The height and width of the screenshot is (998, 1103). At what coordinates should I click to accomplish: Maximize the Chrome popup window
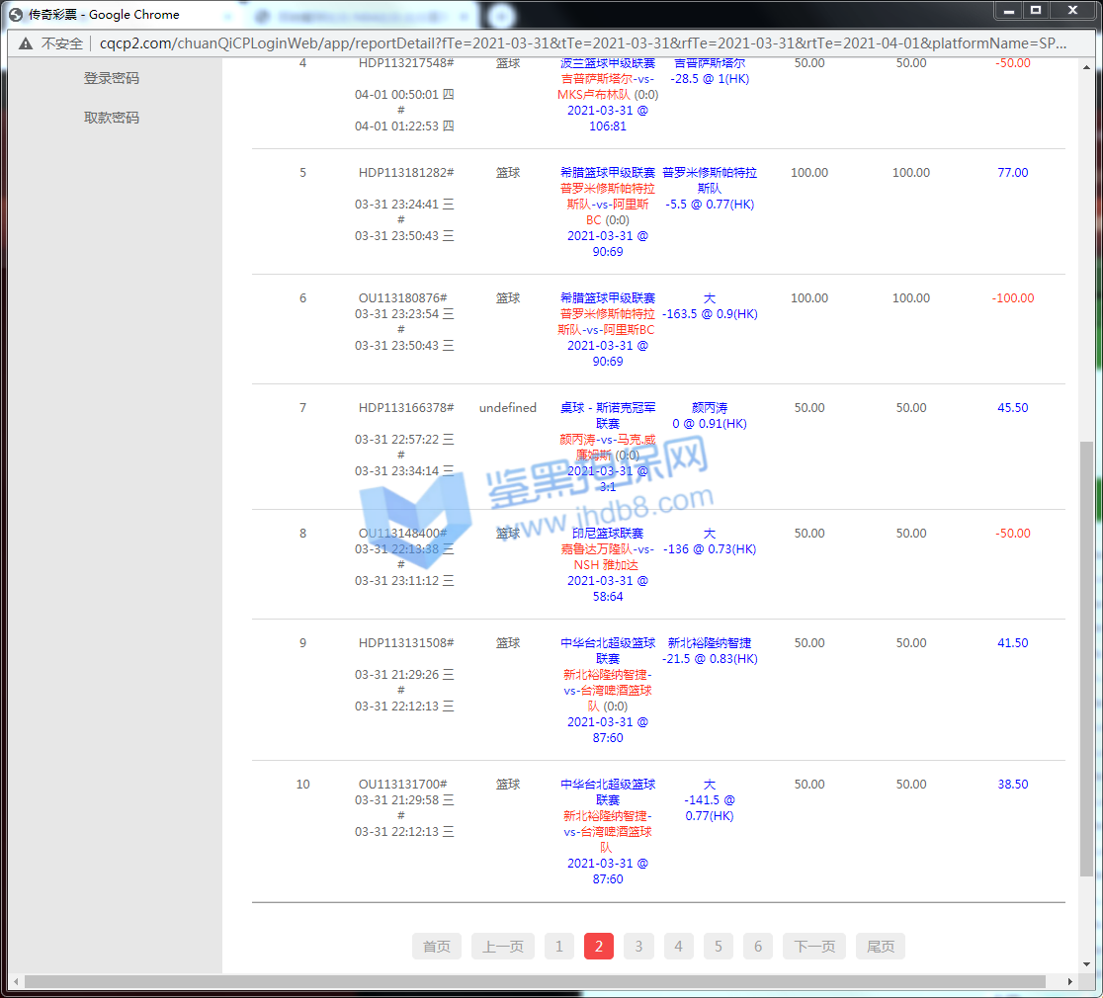click(1035, 11)
